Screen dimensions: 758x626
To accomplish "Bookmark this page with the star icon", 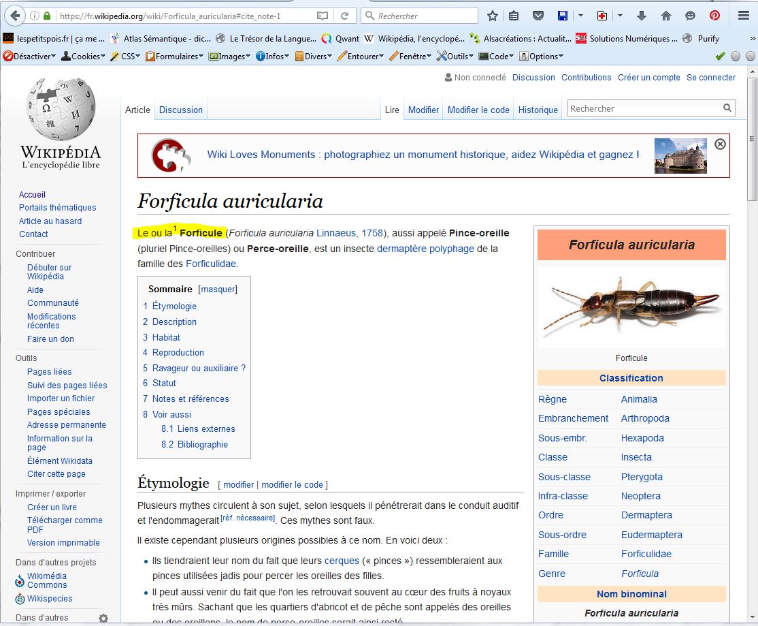I will (493, 16).
